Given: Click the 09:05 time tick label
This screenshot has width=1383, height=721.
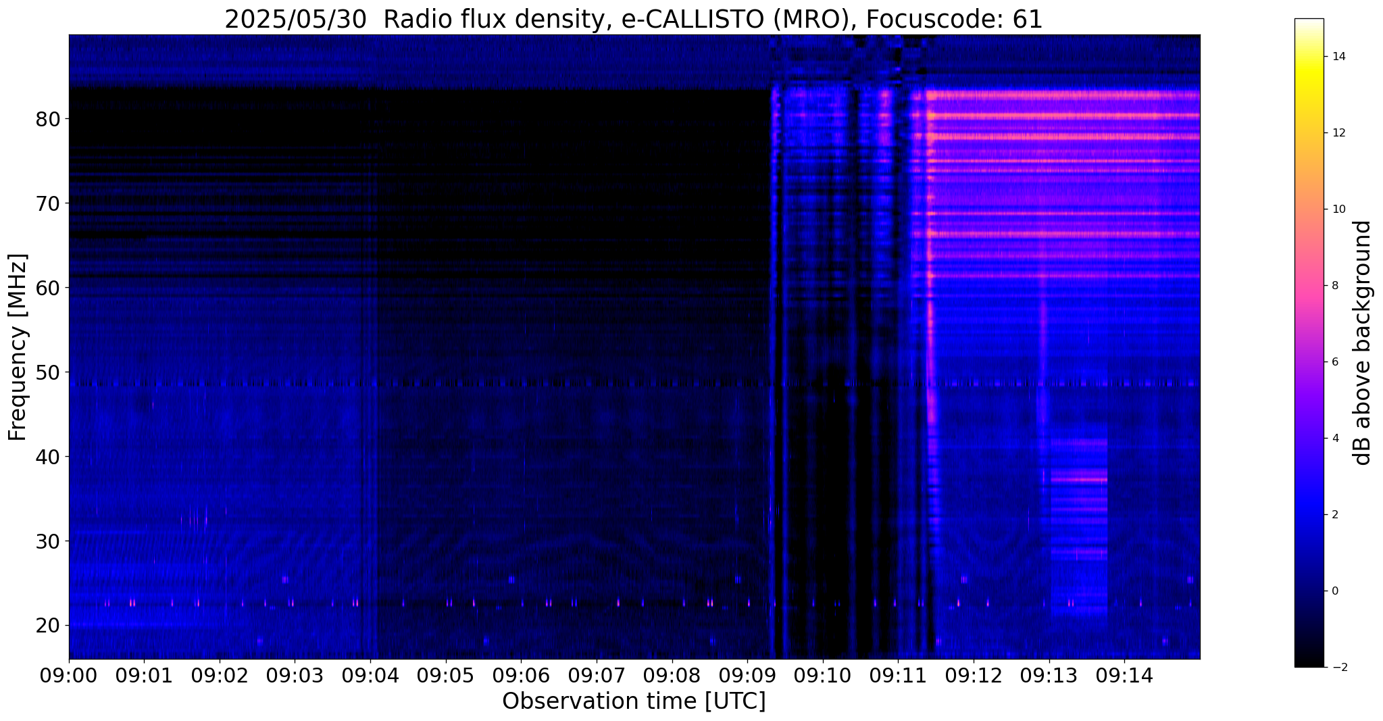Looking at the screenshot, I should coord(446,676).
